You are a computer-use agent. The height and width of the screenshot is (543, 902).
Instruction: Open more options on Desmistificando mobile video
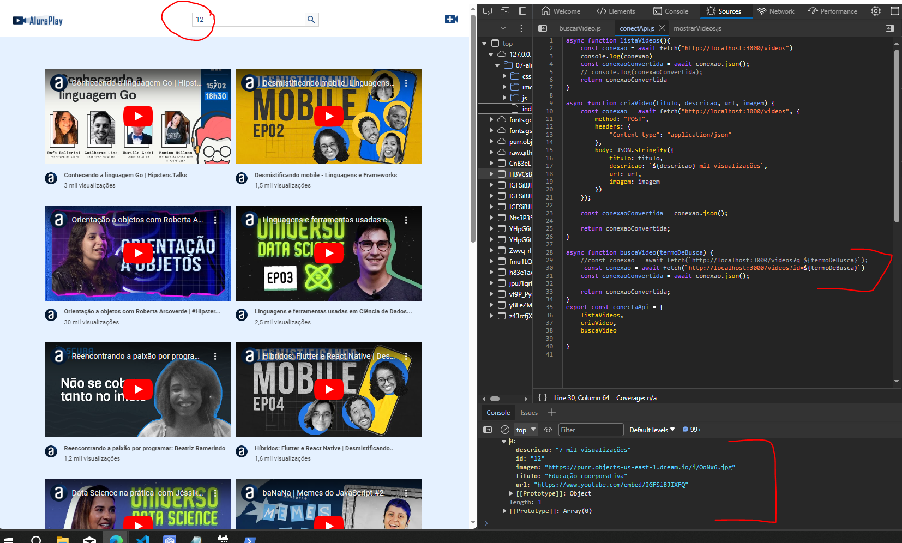(x=406, y=83)
